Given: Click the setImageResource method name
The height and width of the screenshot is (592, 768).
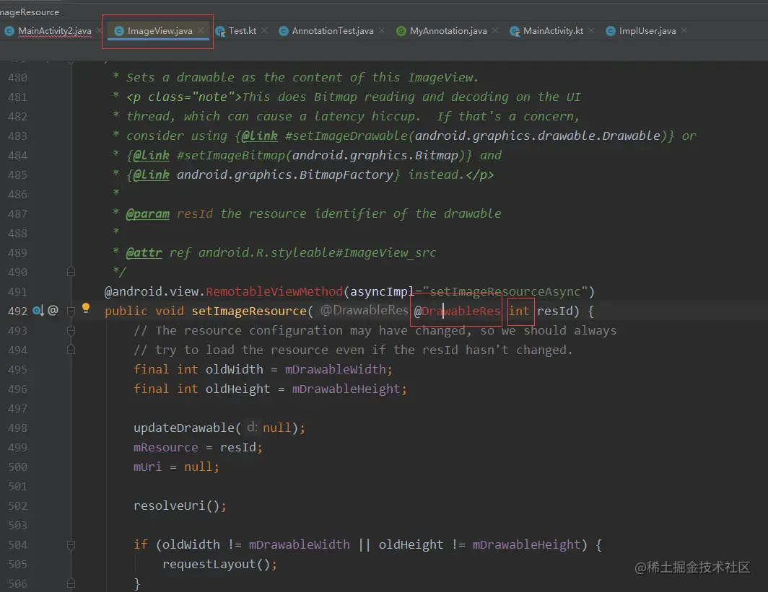Looking at the screenshot, I should (249, 312).
